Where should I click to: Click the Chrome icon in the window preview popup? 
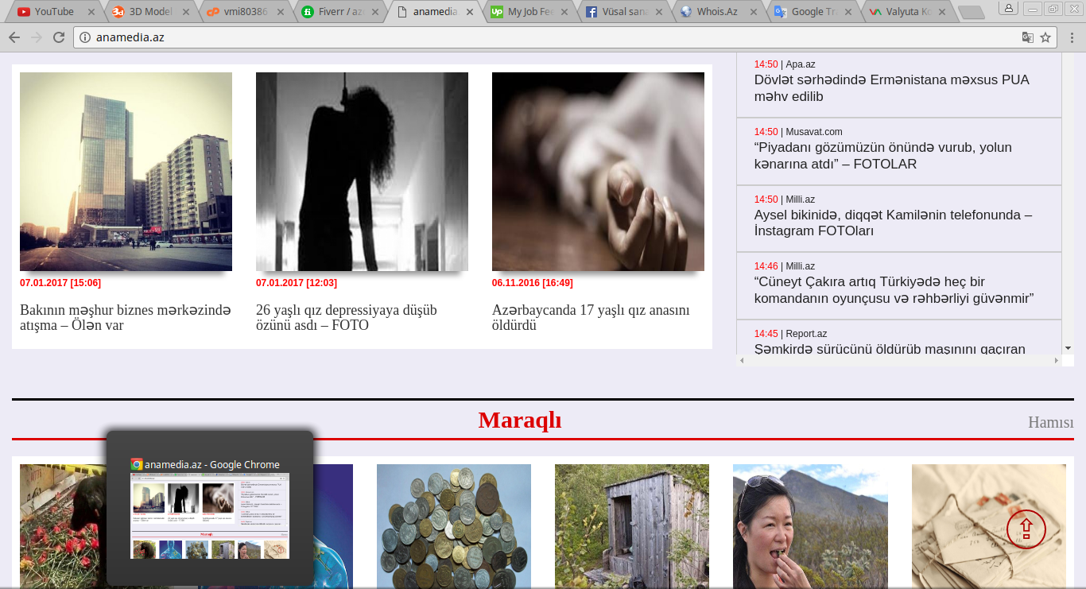pyautogui.click(x=137, y=464)
